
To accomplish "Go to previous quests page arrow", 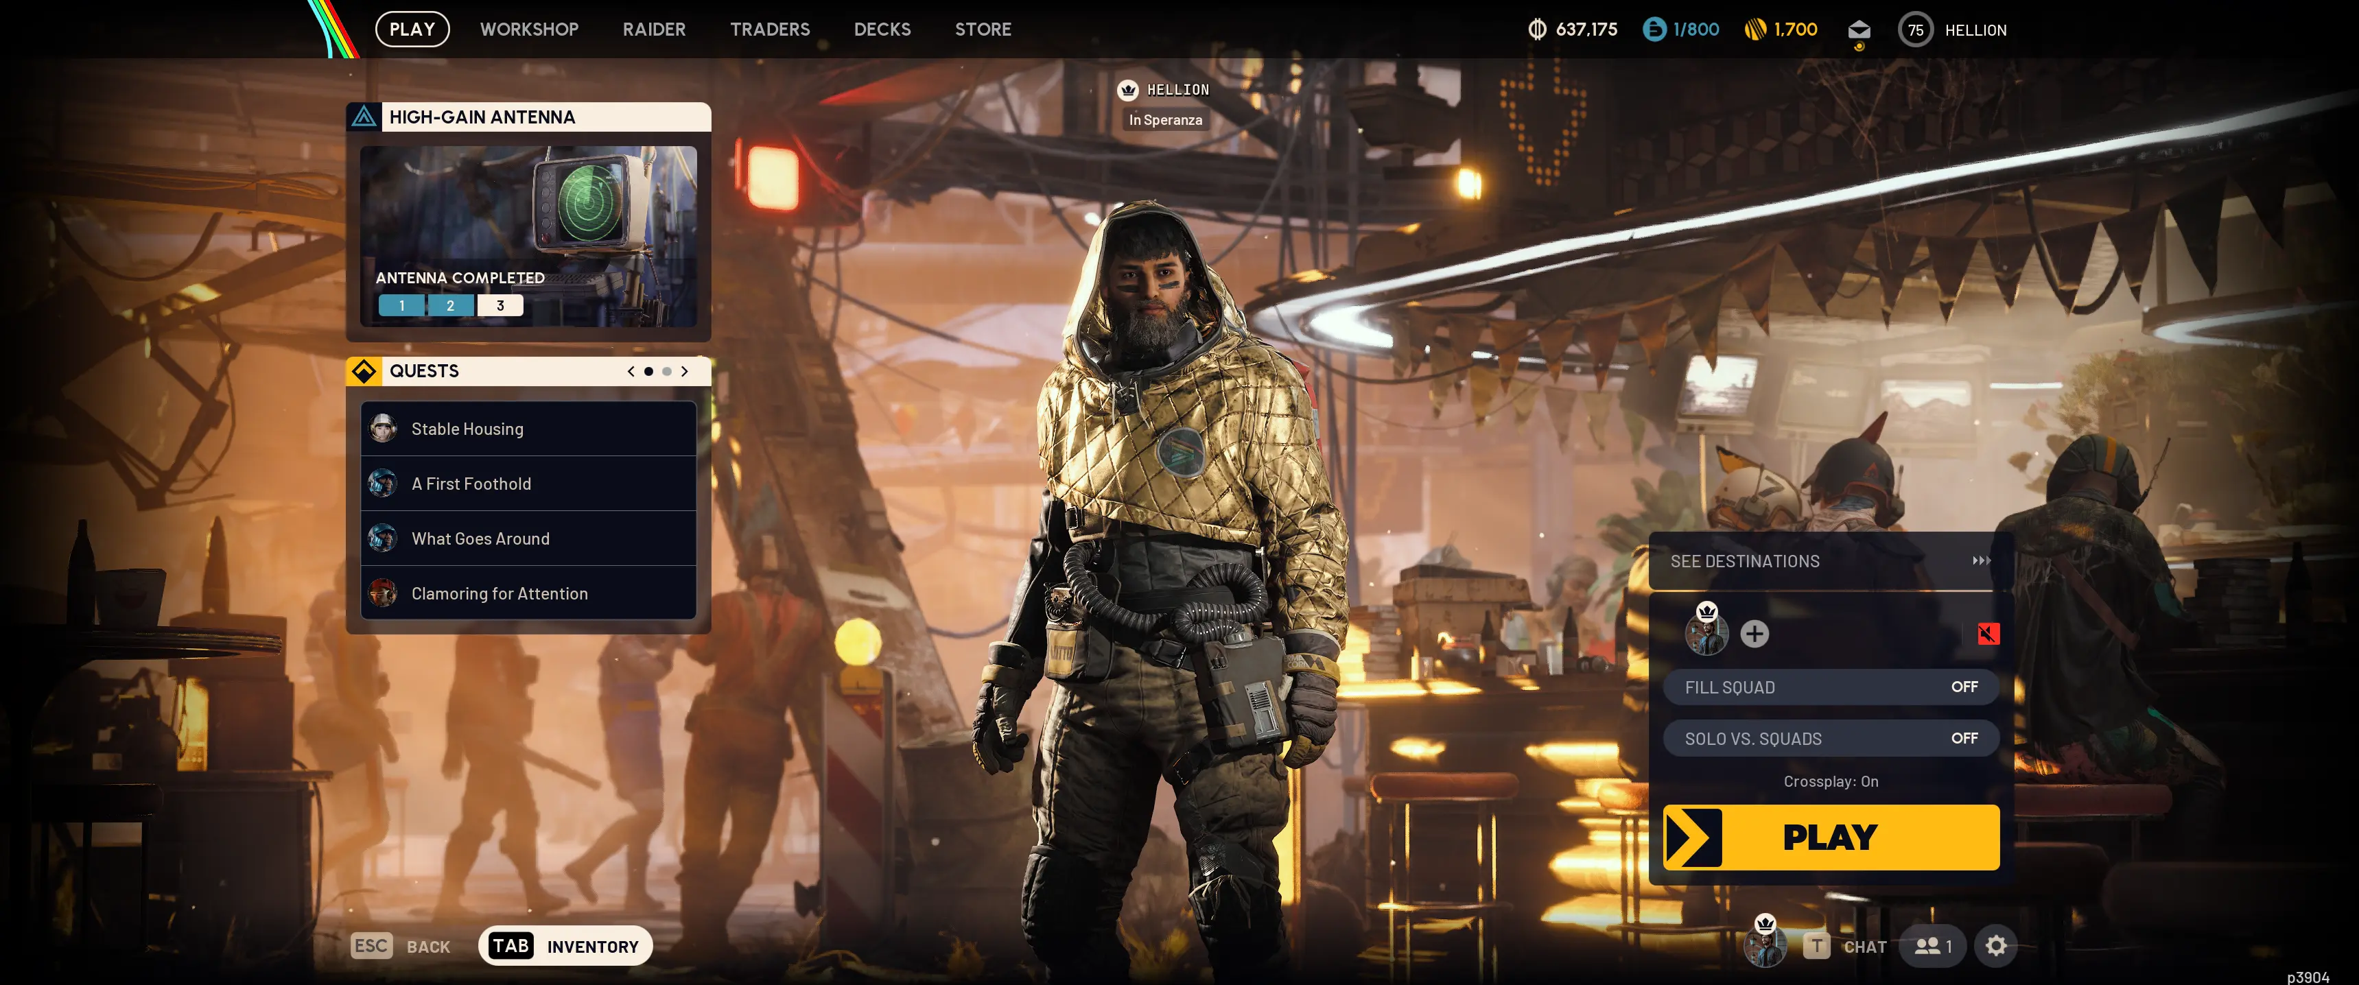I will pos(630,372).
